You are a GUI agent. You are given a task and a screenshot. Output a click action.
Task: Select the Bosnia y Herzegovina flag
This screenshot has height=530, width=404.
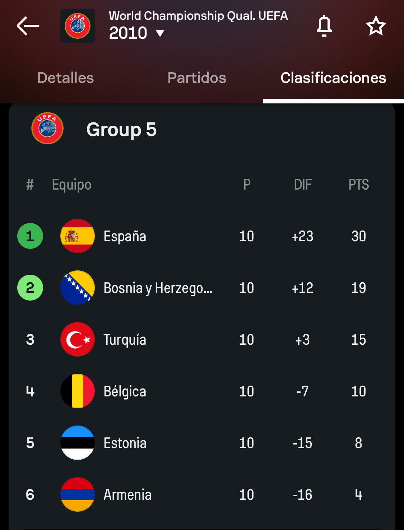pyautogui.click(x=78, y=288)
